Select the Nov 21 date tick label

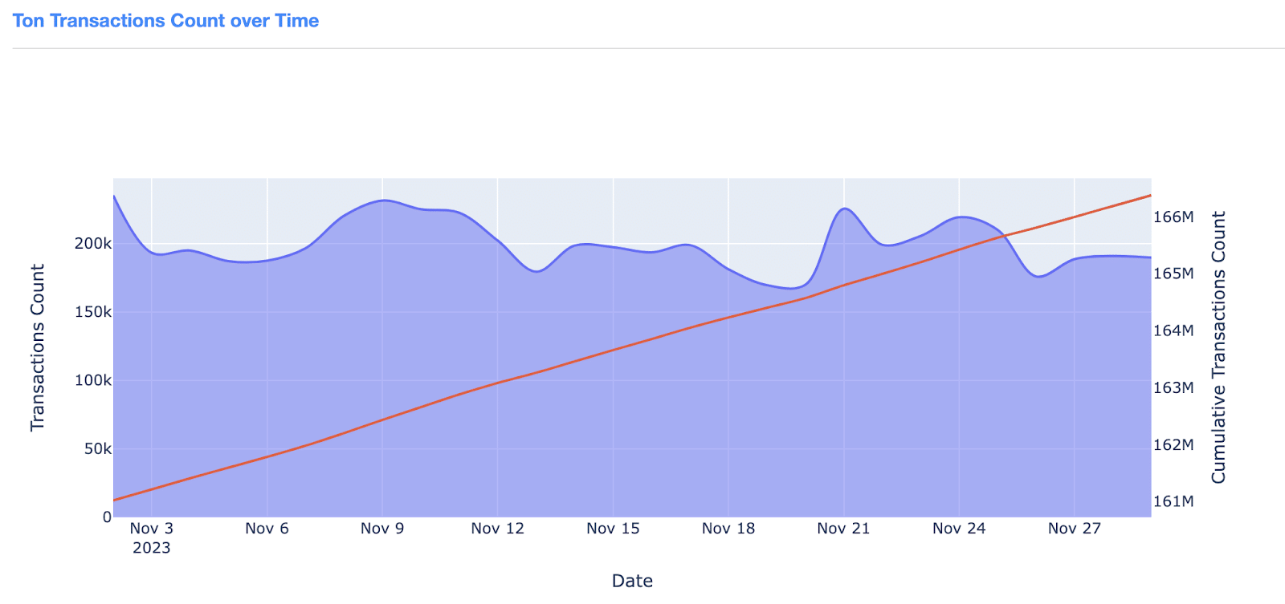pyautogui.click(x=843, y=529)
